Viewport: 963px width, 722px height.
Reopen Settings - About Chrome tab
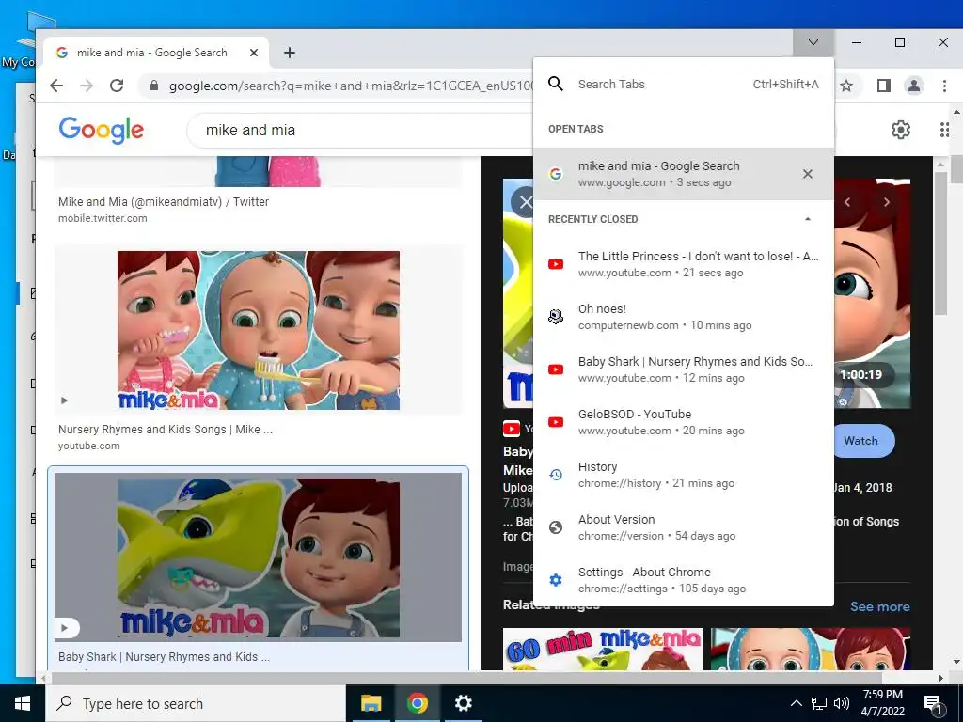point(683,580)
